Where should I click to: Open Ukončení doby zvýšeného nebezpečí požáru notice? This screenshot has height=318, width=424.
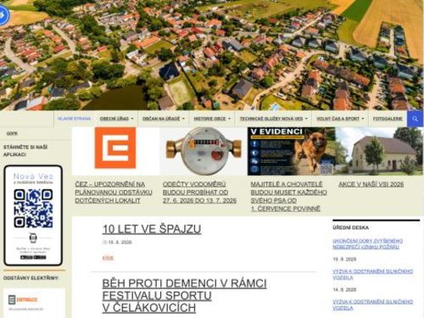point(367,244)
